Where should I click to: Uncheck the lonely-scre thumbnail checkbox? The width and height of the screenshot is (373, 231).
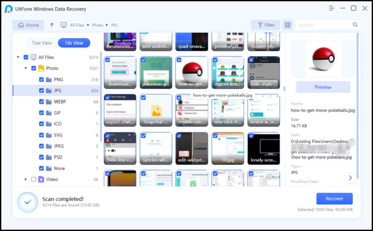pyautogui.click(x=251, y=136)
